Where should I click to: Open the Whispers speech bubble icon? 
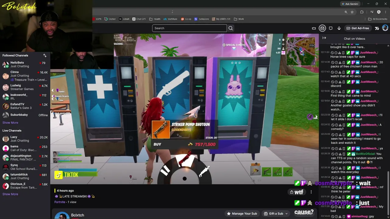331,28
